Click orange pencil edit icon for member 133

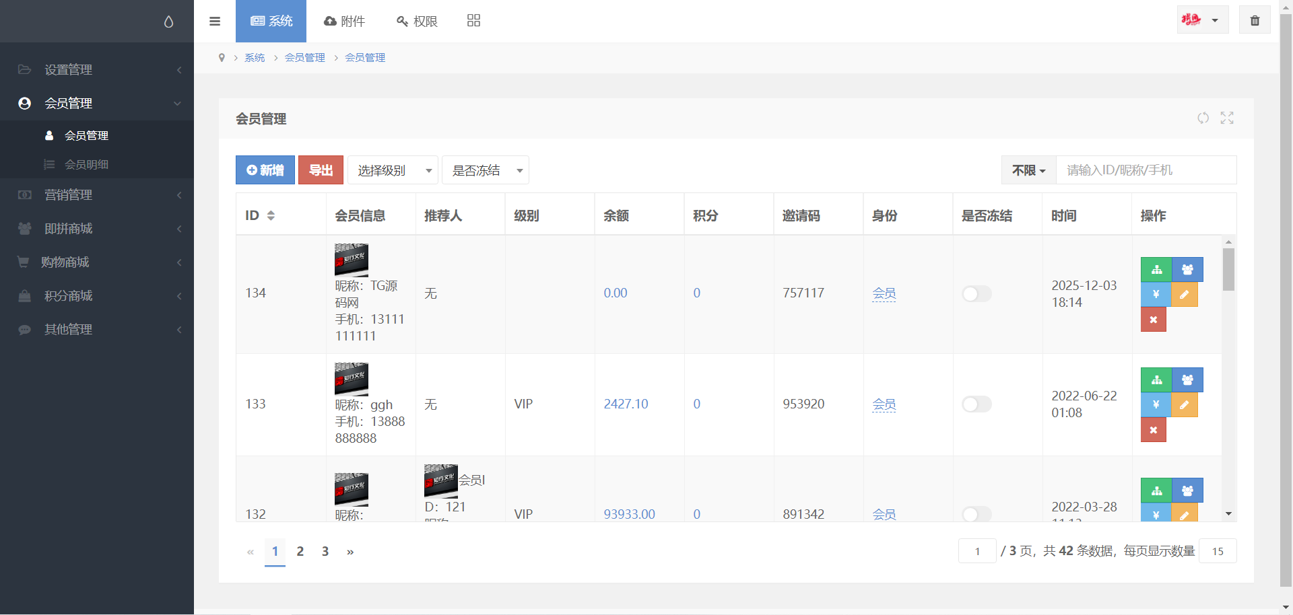click(x=1184, y=405)
